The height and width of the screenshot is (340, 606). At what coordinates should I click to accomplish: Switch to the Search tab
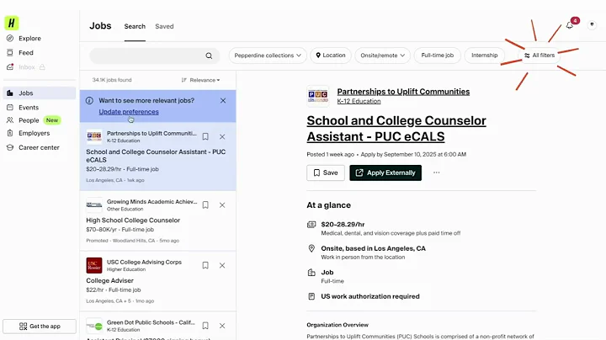coord(135,26)
